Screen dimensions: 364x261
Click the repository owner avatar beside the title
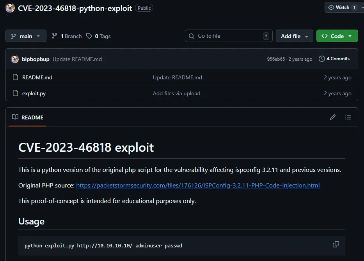click(10, 8)
